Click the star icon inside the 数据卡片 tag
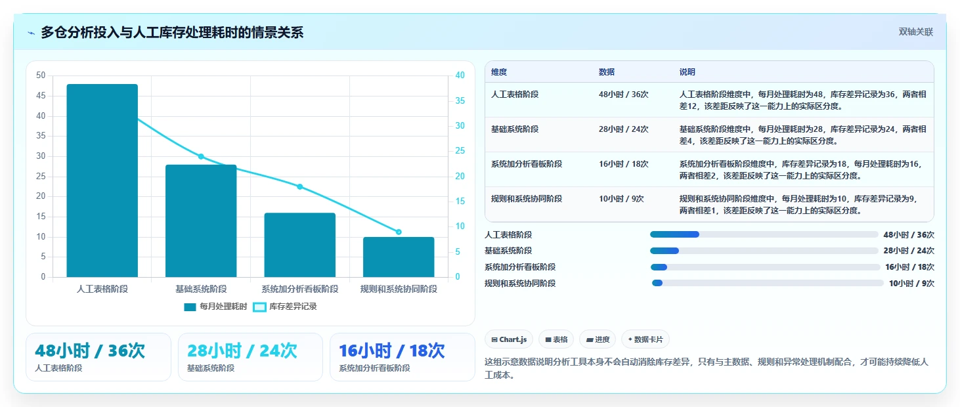The height and width of the screenshot is (407, 960). pyautogui.click(x=630, y=339)
